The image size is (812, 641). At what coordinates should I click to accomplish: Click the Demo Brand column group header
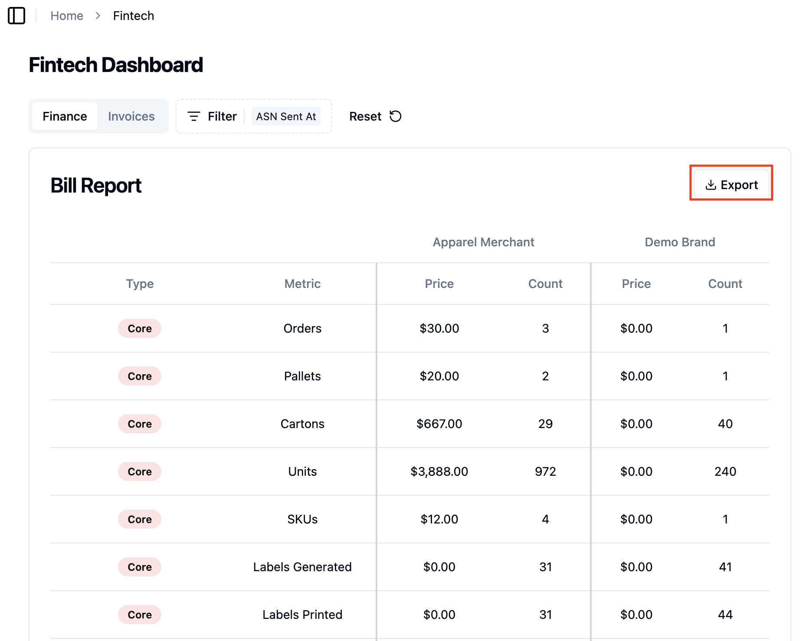click(x=680, y=242)
